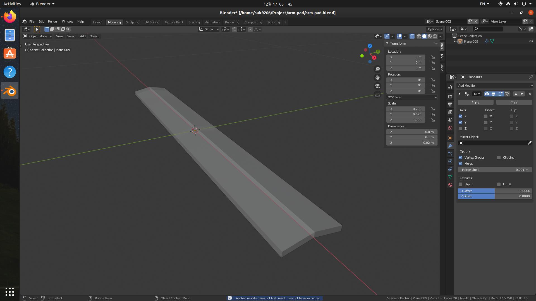Open the View Layer properties tab icon
The width and height of the screenshot is (536, 301).
(450, 112)
